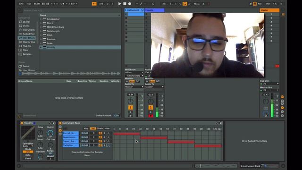
Task: Open the Cue Out dropdown
Action: (269, 84)
